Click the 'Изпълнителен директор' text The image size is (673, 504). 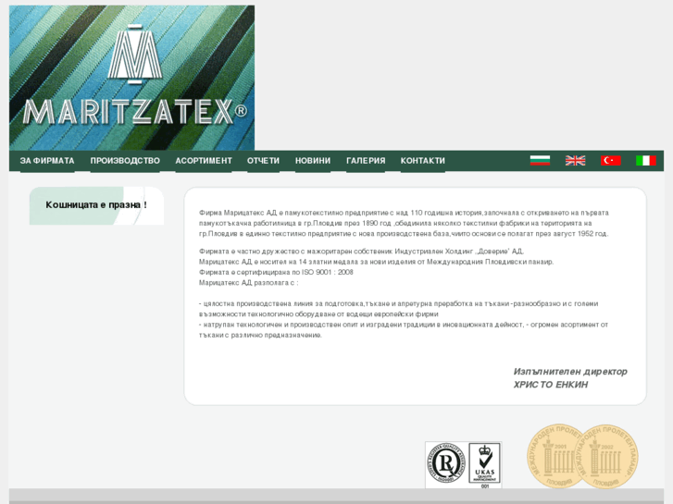570,372
